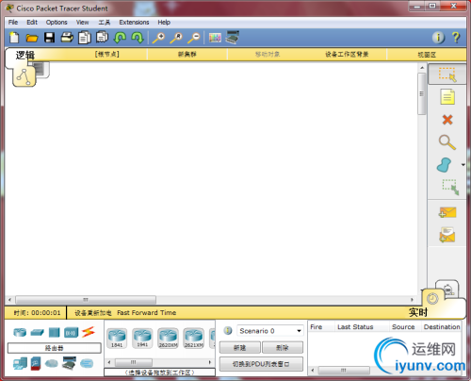Click the 删除 scenario button
The image size is (471, 381).
(x=283, y=347)
